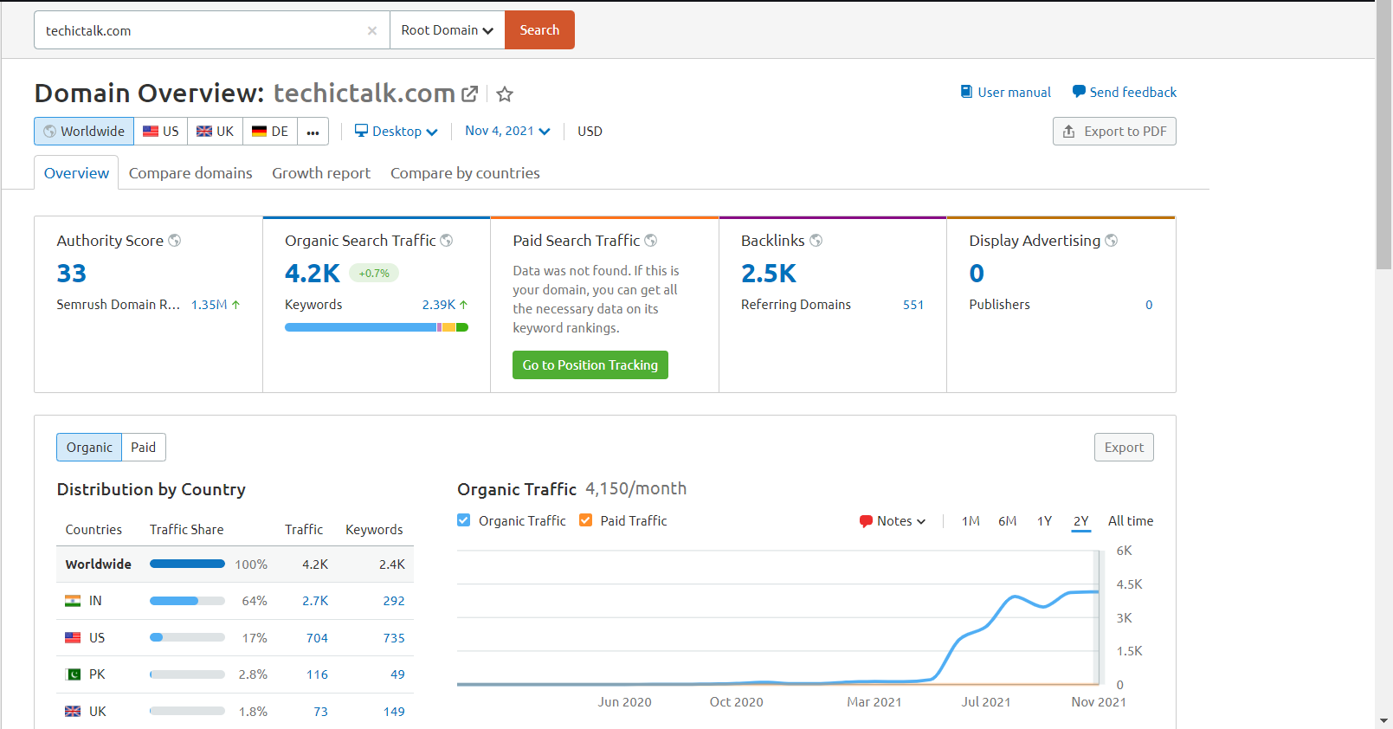
Task: Select 1Y time range
Action: pyautogui.click(x=1044, y=521)
